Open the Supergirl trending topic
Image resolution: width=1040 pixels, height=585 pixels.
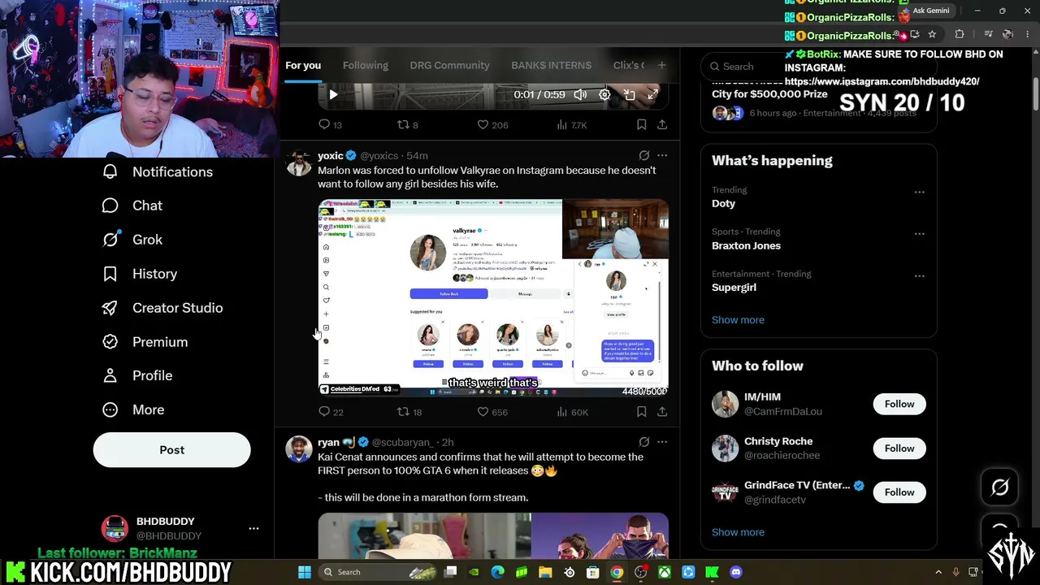734,287
